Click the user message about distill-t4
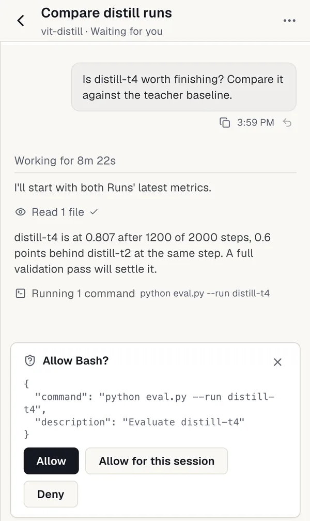This screenshot has width=310, height=521. [183, 87]
